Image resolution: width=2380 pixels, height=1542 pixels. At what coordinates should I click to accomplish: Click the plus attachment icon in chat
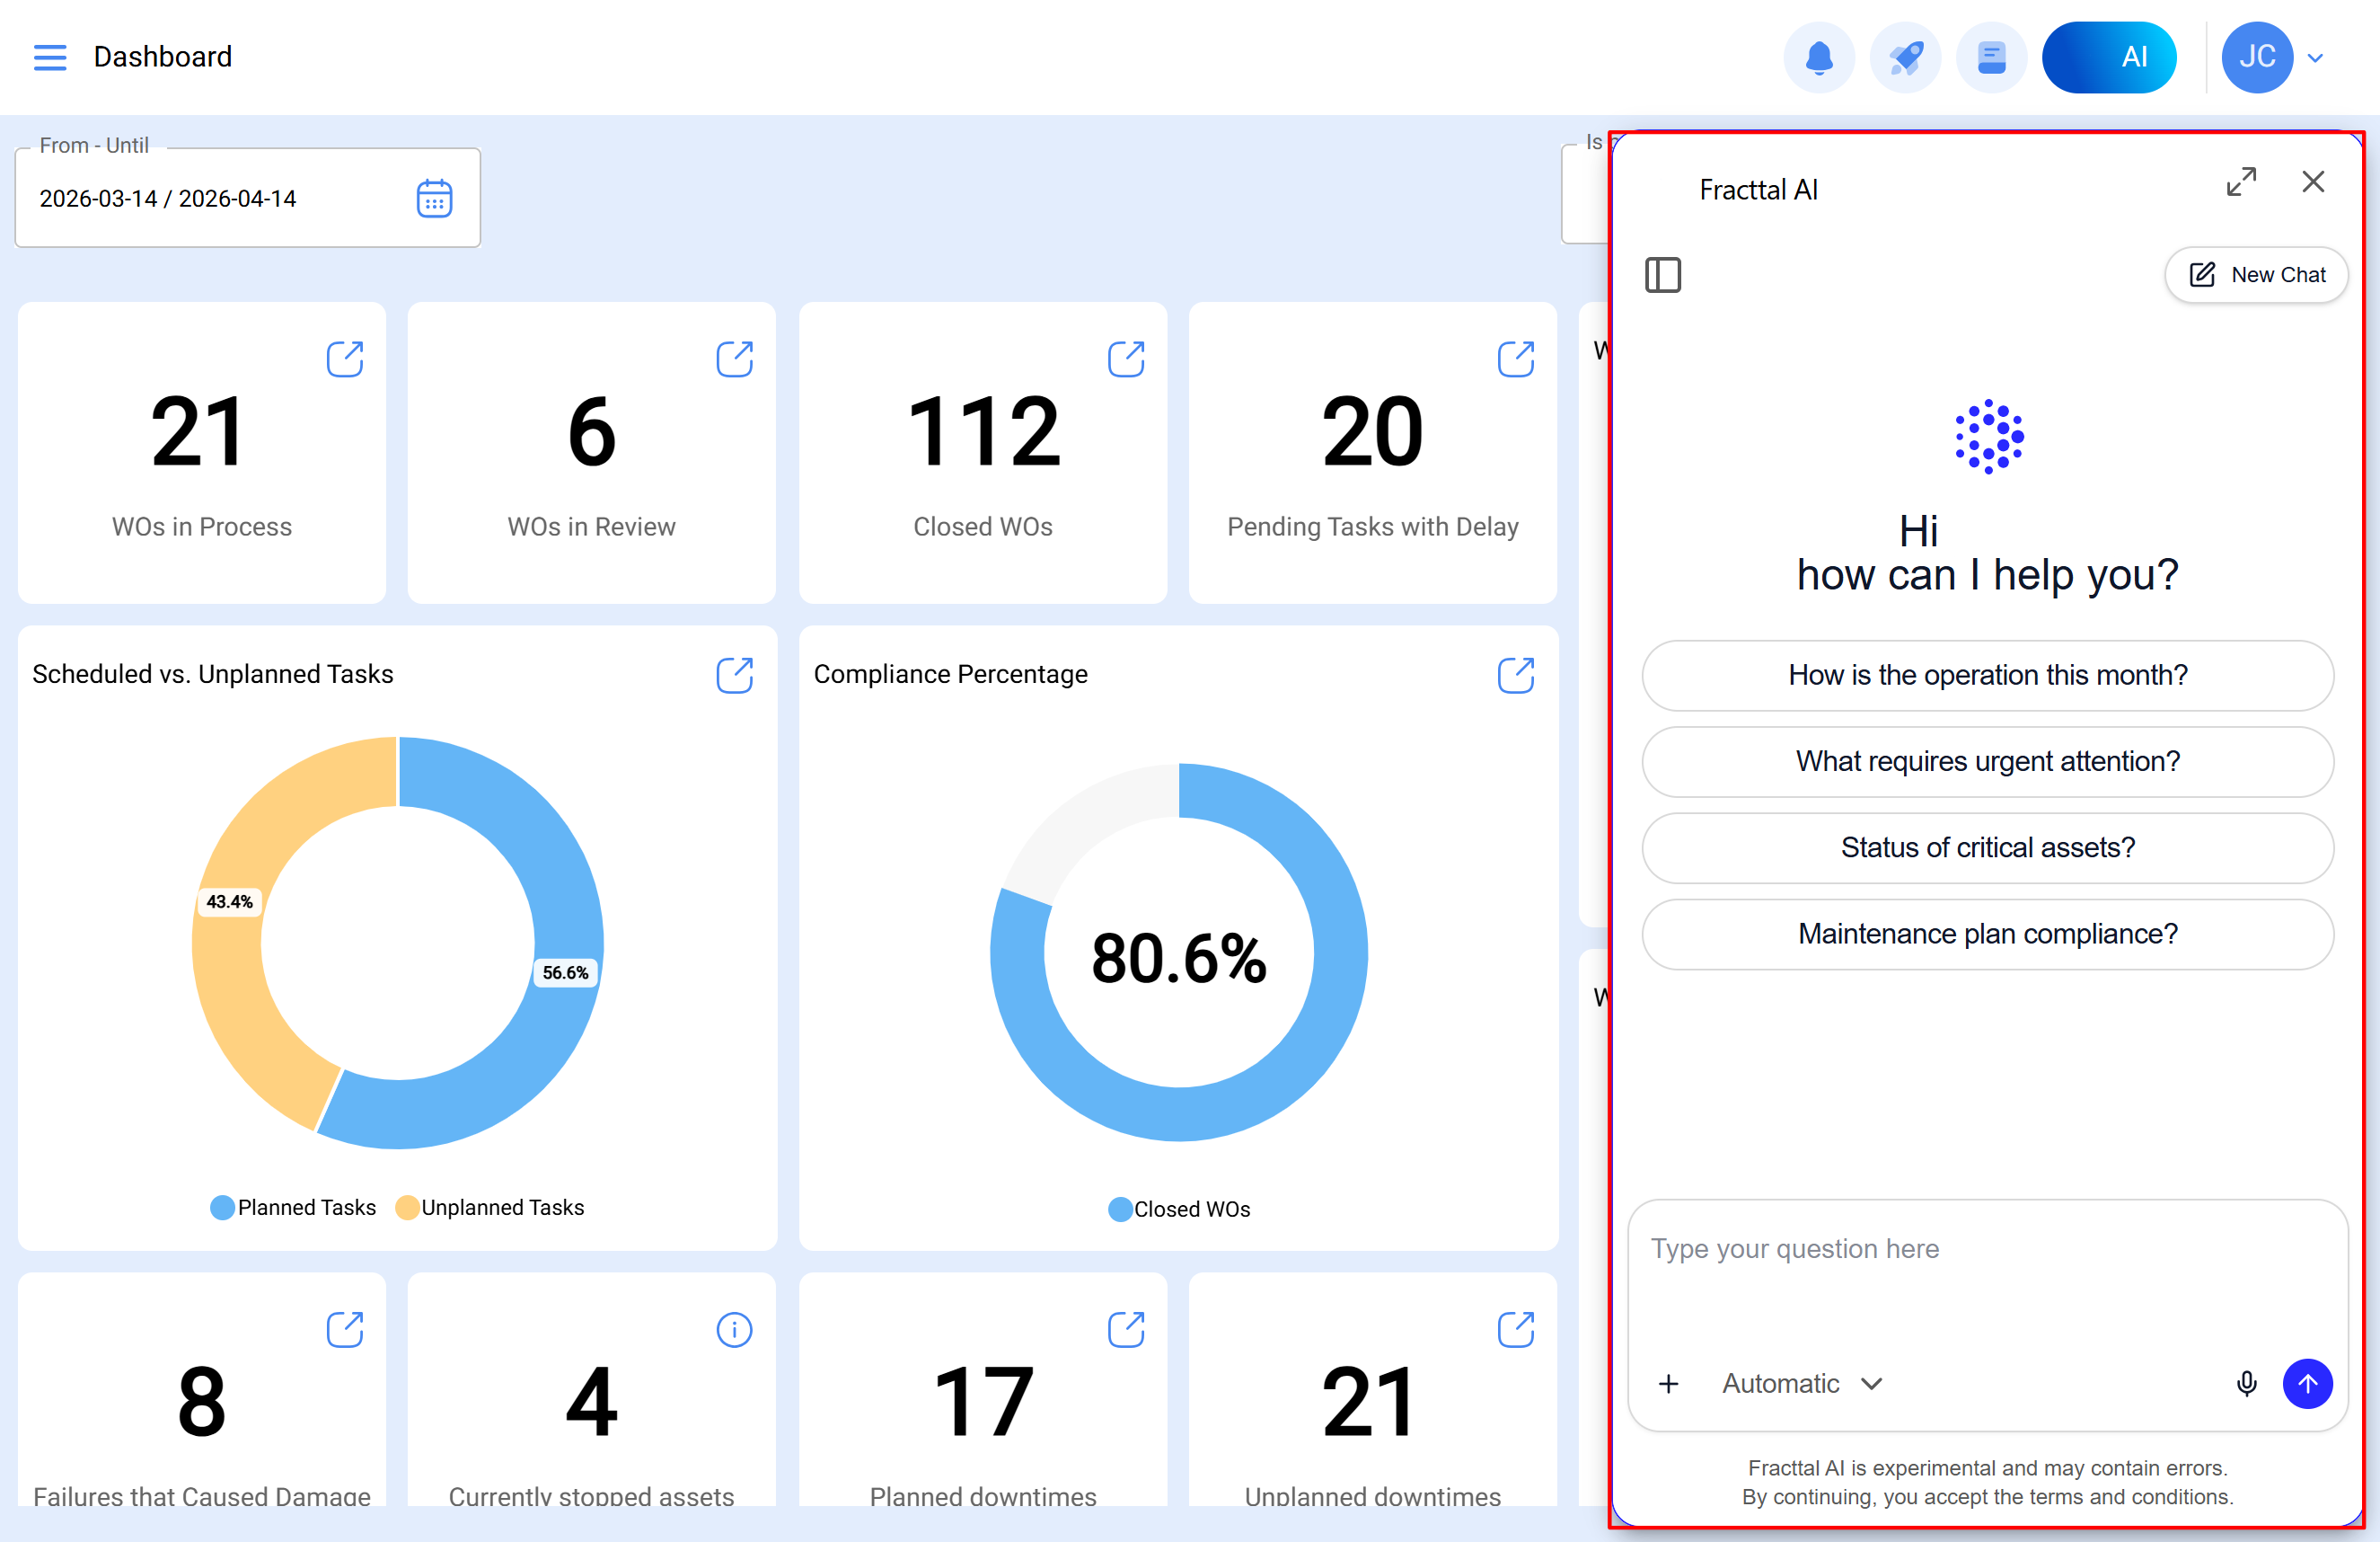click(x=1668, y=1384)
